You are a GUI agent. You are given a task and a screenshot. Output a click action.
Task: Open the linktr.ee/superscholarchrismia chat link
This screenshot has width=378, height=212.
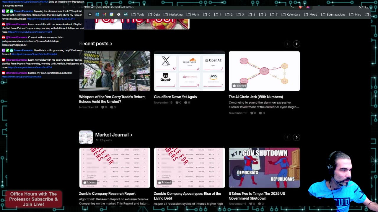[x=22, y=77]
